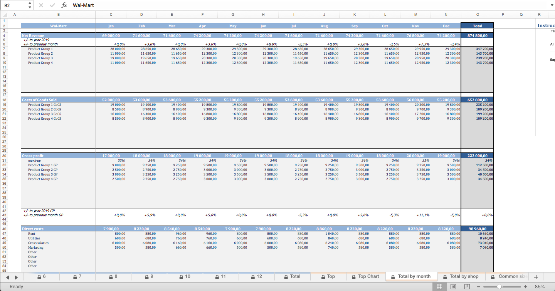Open the sheet tab named 8

tap(113, 276)
